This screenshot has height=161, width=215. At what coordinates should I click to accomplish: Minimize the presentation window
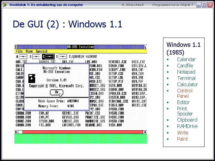click(199, 5)
